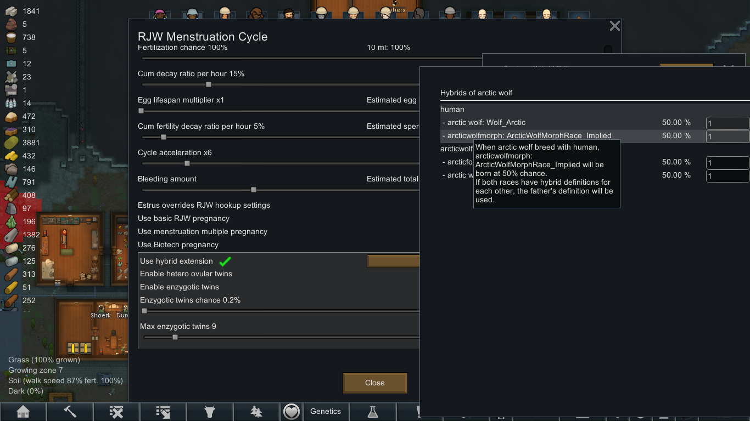Viewport: 750px width, 421px height.
Task: Toggle the Use hybrid extension checkmark
Action: (225, 261)
